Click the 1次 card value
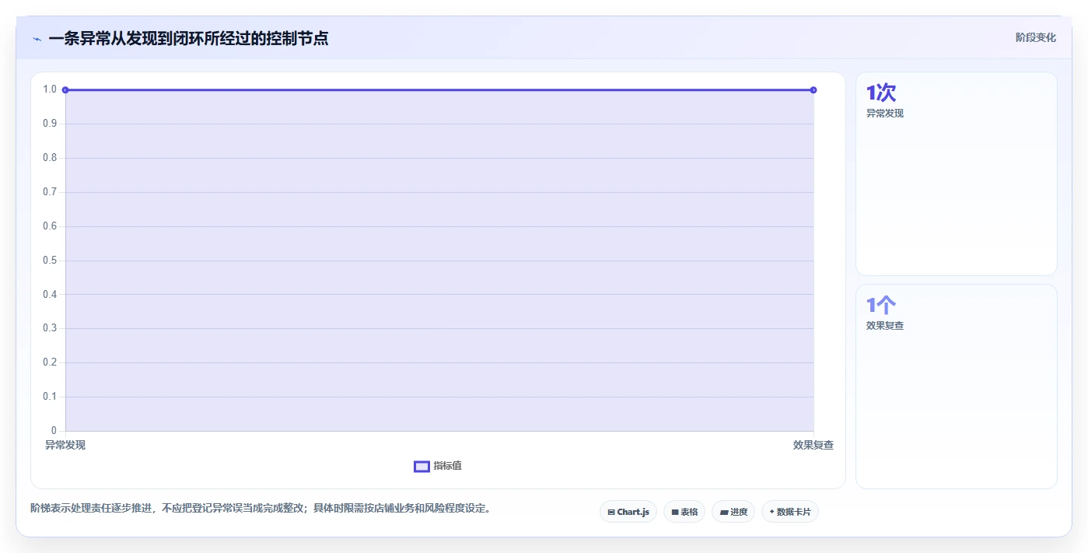Screen dimensions: 1088x553 tap(881, 93)
